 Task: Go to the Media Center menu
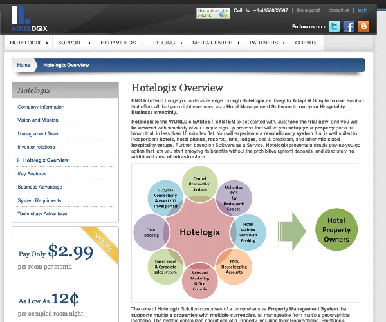(215, 43)
